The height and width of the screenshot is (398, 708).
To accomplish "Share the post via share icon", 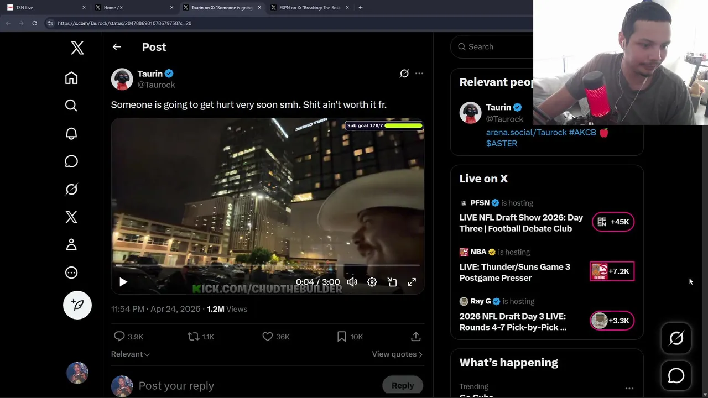I will click(x=416, y=337).
